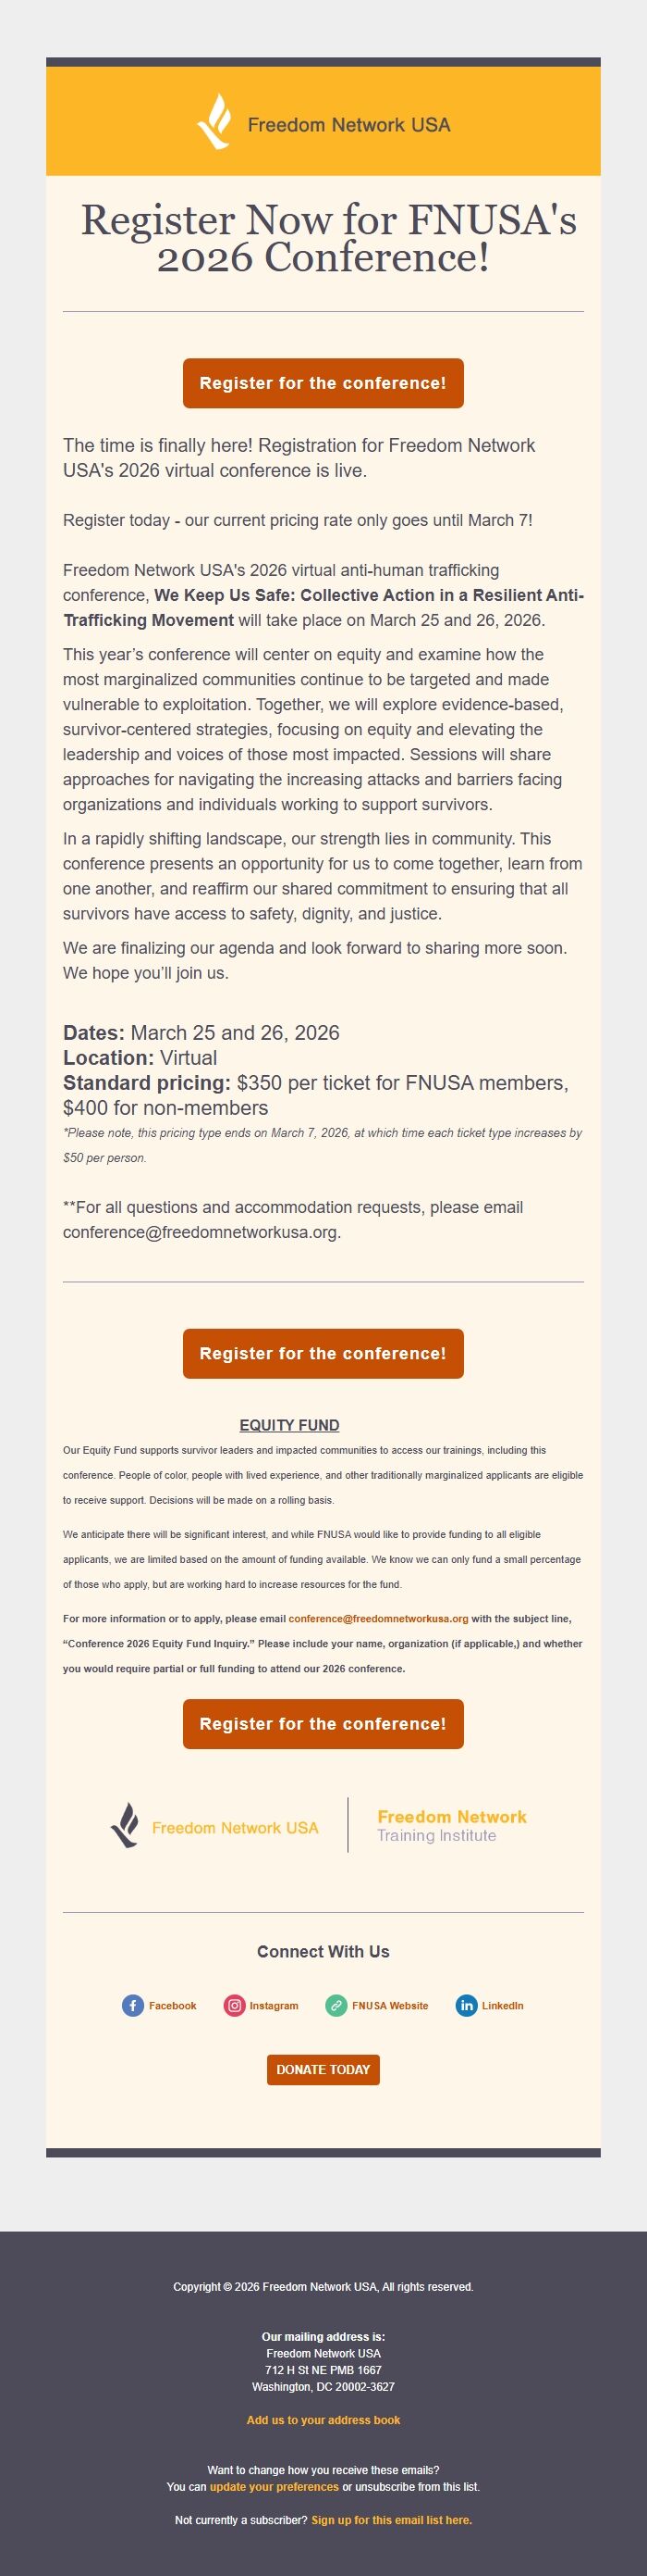Click update your preferences link
The height and width of the screenshot is (2576, 647).
click(x=274, y=2486)
